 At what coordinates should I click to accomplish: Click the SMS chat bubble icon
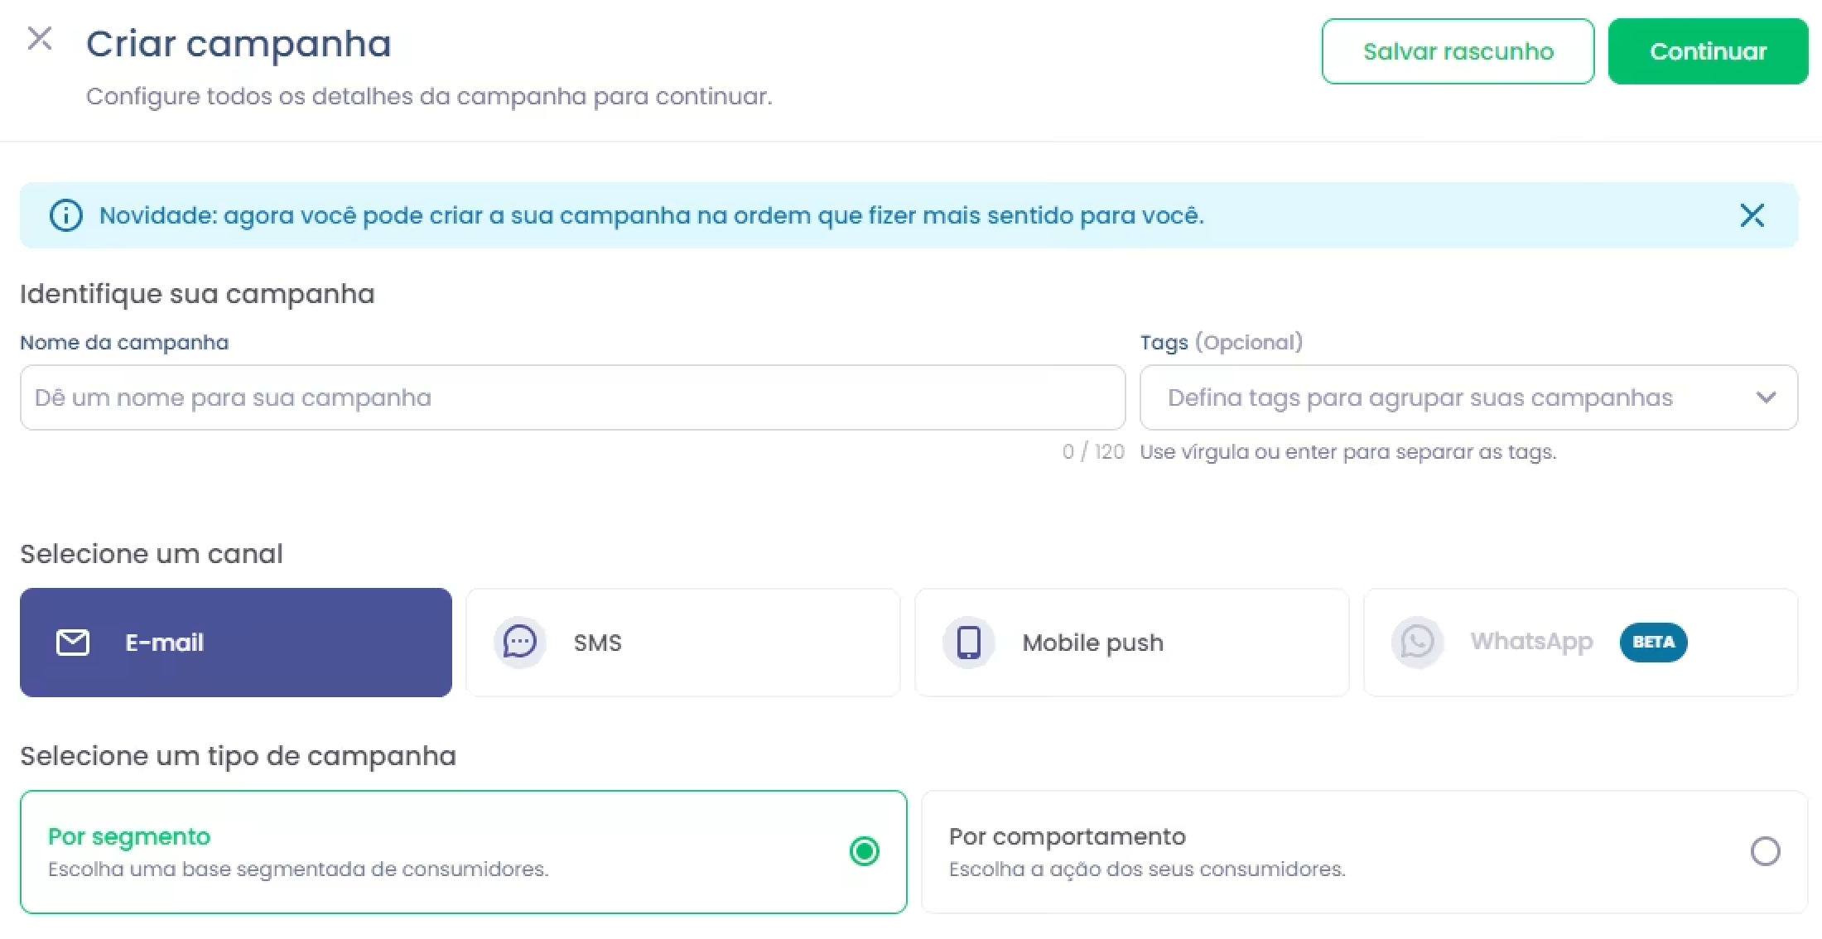point(520,642)
